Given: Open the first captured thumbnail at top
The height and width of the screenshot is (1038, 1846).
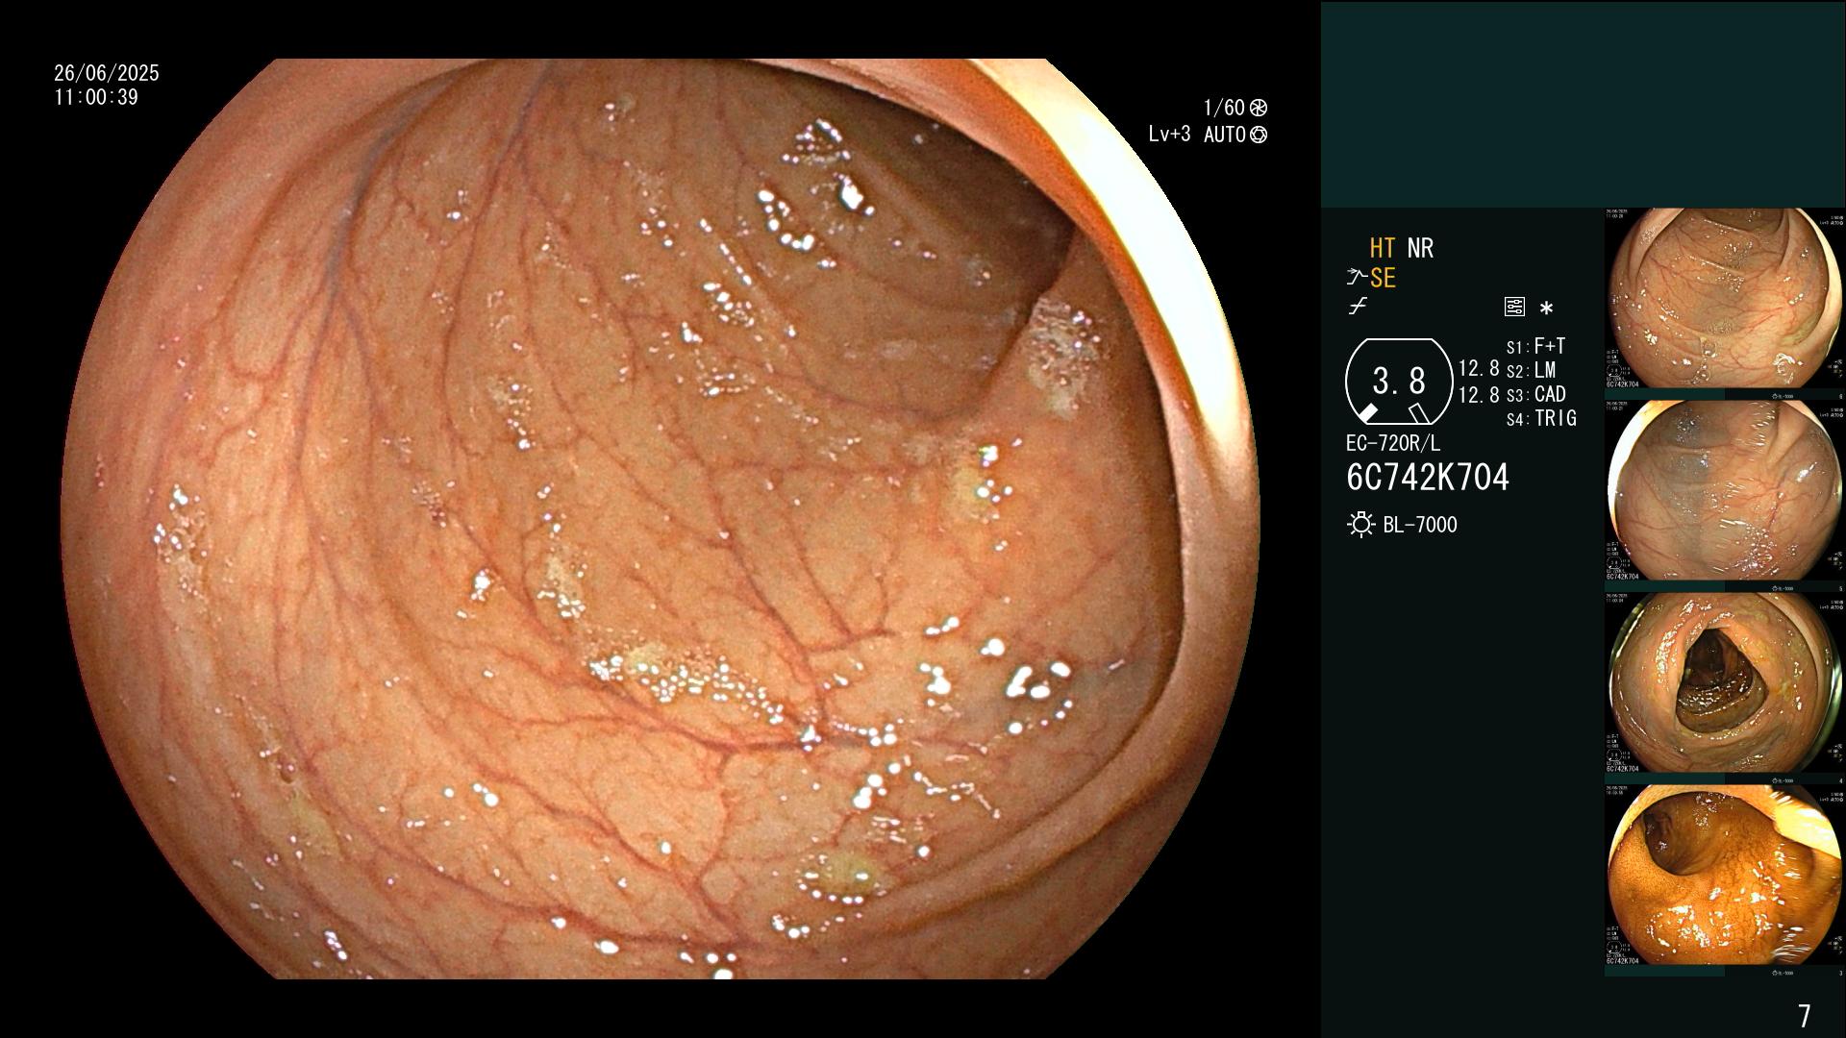Looking at the screenshot, I should pyautogui.click(x=1725, y=298).
